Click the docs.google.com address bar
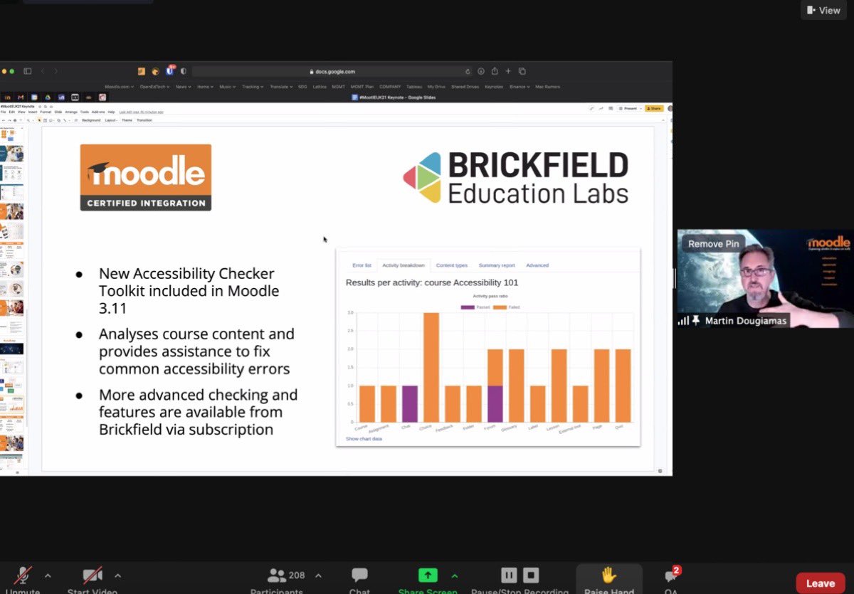Screen dimensions: 854x594 [332, 71]
